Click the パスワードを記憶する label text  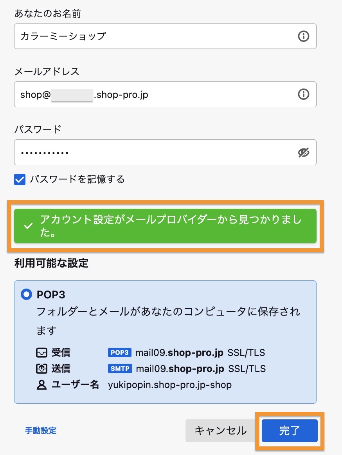(x=77, y=180)
